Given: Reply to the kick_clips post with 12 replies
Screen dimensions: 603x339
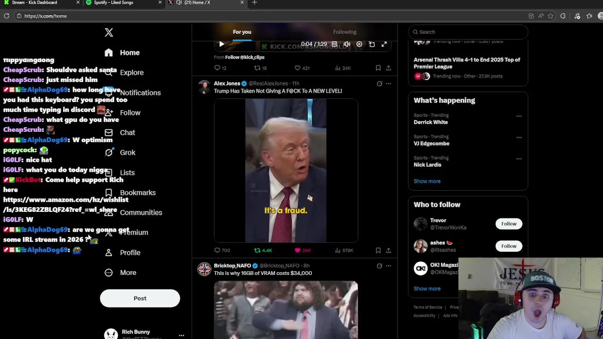Looking at the screenshot, I should pos(220,68).
